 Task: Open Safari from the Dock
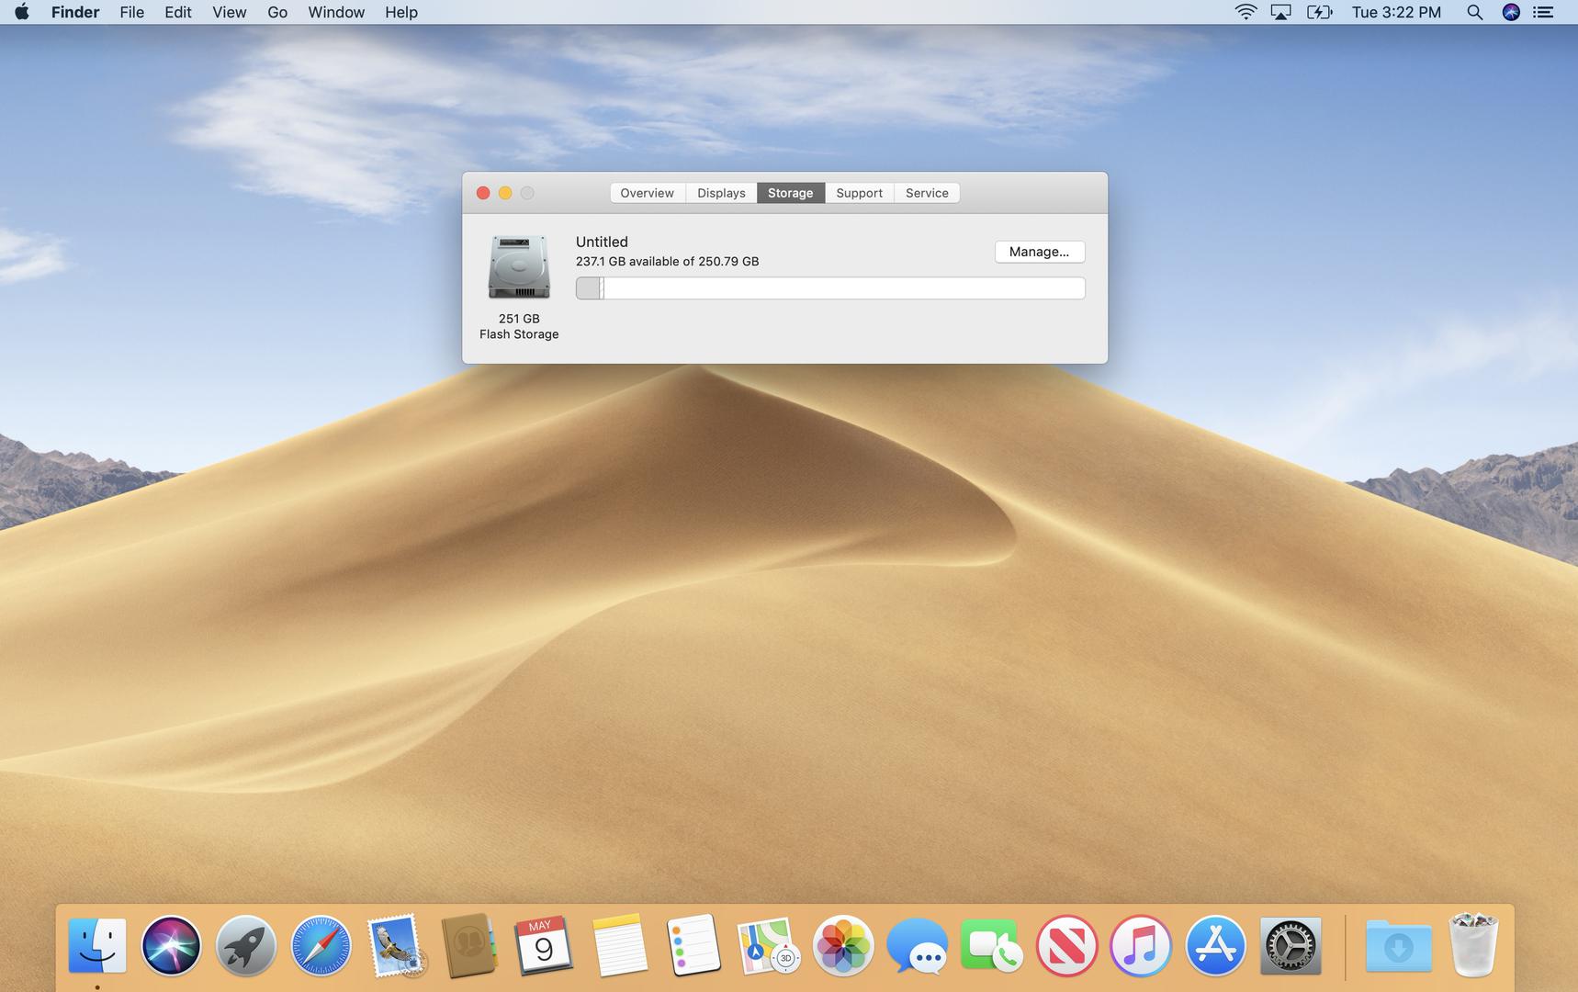coord(321,945)
